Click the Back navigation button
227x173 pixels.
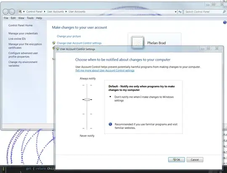[x=5, y=12]
